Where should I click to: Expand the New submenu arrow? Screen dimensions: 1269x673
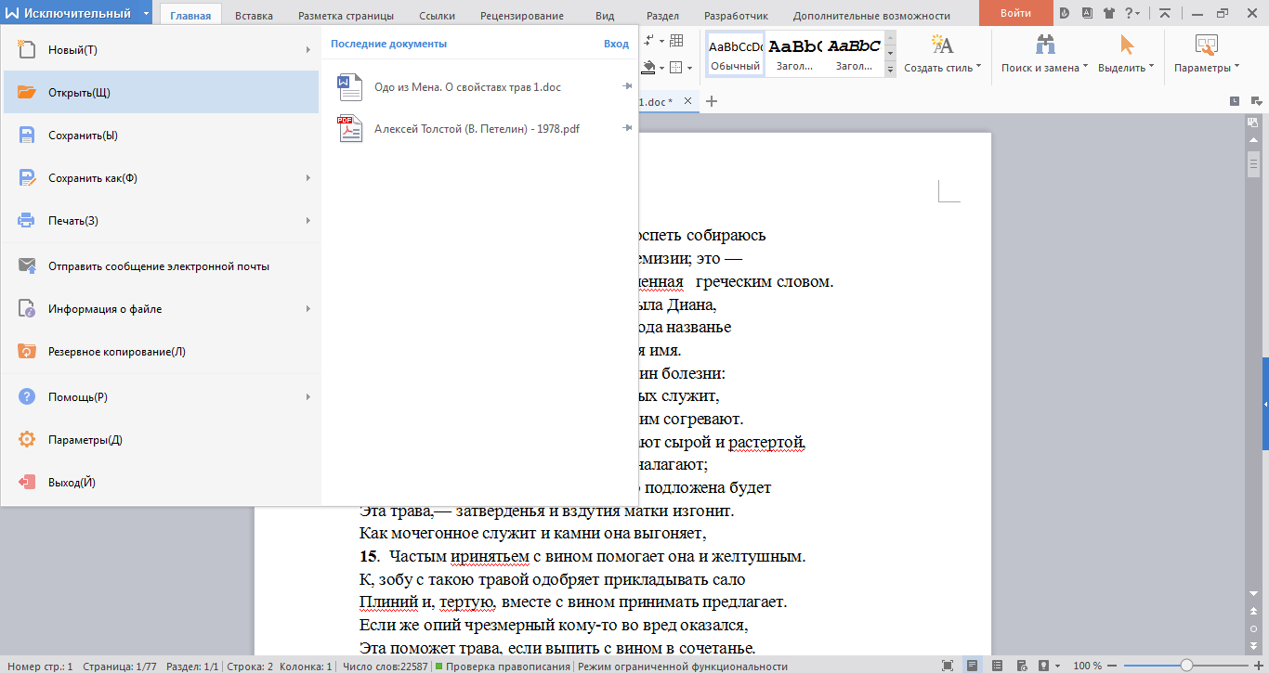pyautogui.click(x=307, y=50)
